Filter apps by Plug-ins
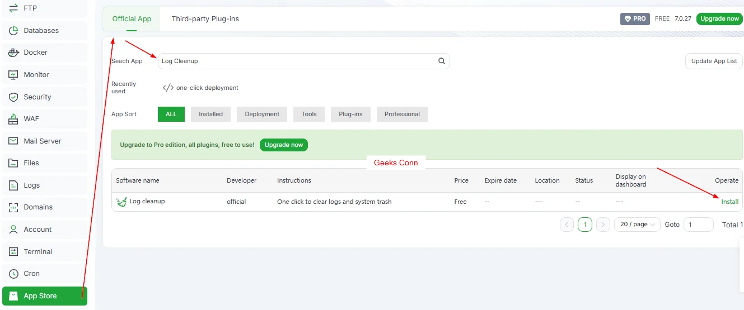The height and width of the screenshot is (310, 744). (x=350, y=114)
